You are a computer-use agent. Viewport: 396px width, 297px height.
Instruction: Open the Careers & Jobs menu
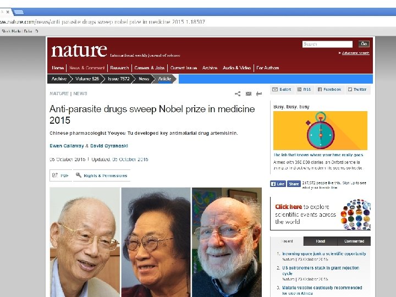150,68
